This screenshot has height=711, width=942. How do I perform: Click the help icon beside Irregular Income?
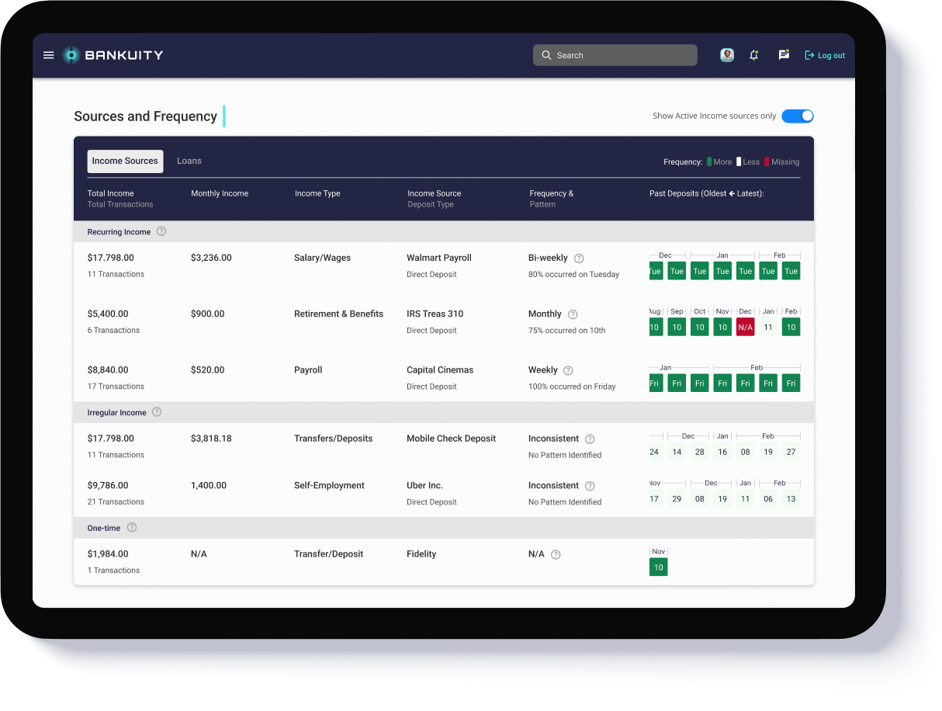pyautogui.click(x=157, y=412)
